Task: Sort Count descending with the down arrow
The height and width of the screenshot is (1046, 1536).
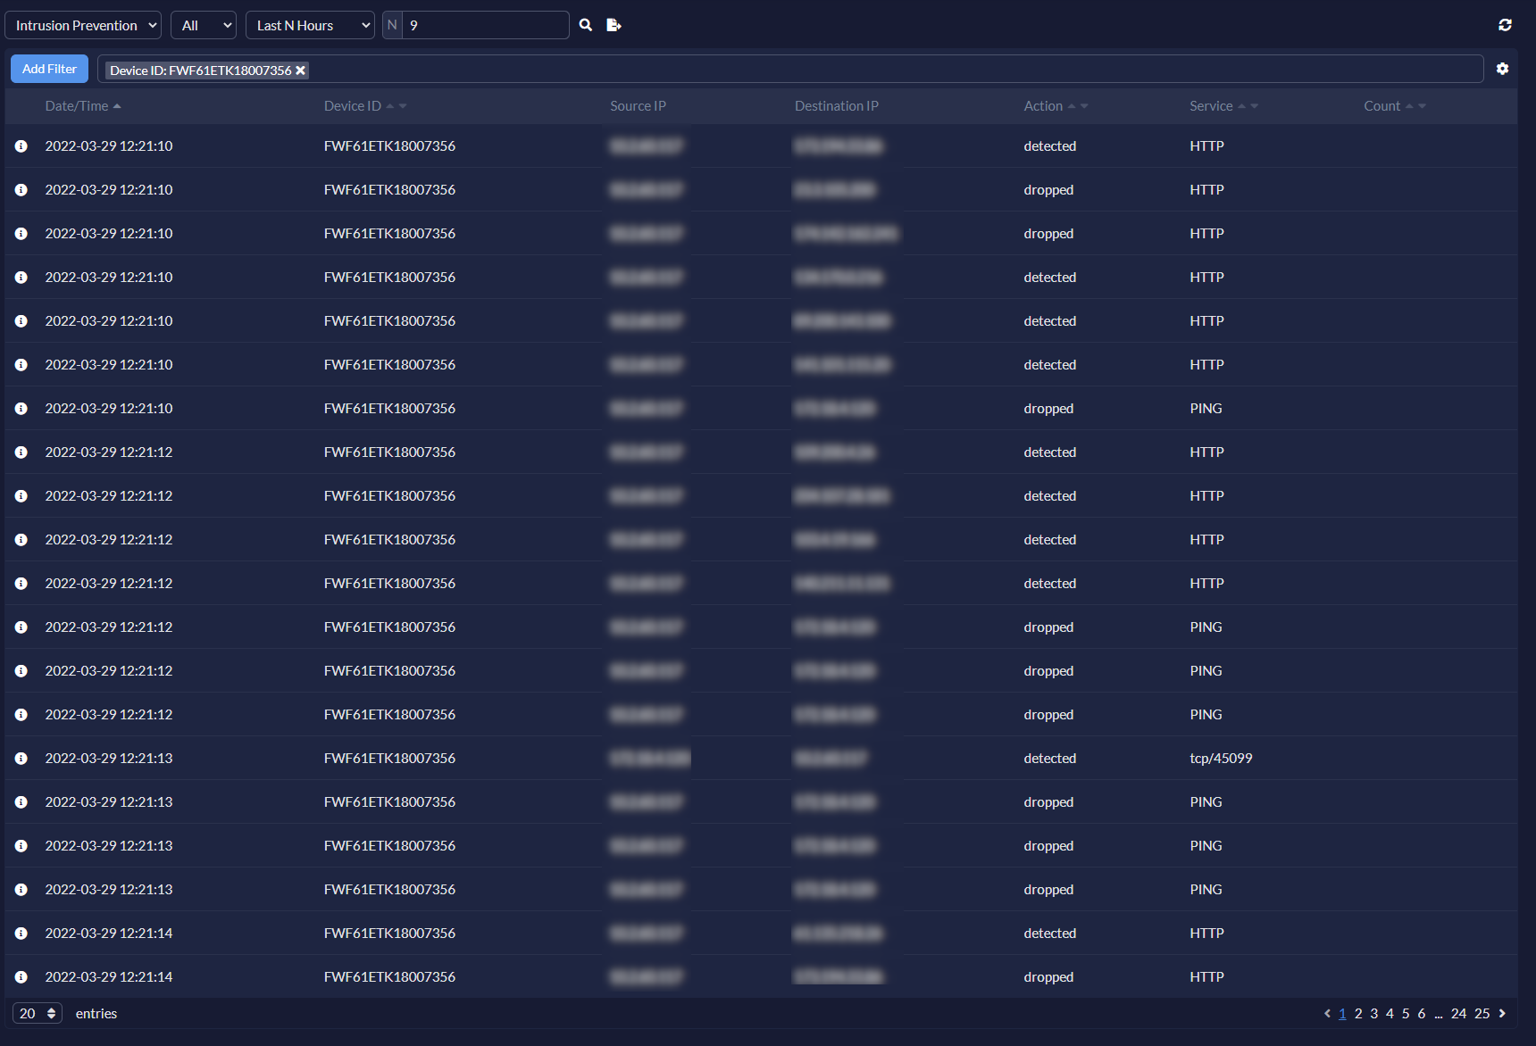Action: pyautogui.click(x=1422, y=106)
